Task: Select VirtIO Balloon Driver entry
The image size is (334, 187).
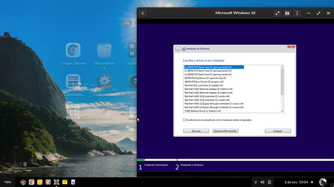Action: (x=202, y=111)
